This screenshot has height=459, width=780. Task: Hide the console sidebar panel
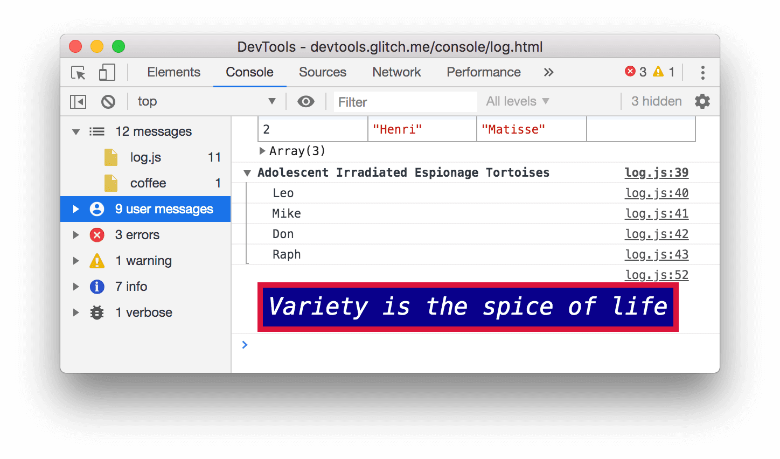(78, 101)
